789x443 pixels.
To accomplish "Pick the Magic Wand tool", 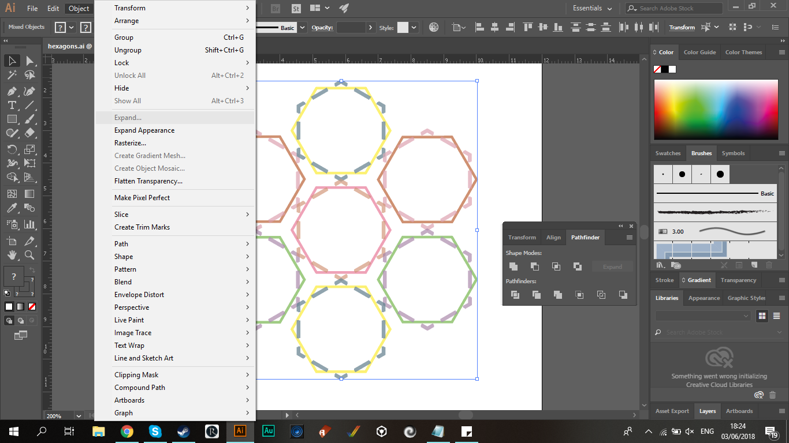I will pos(12,75).
